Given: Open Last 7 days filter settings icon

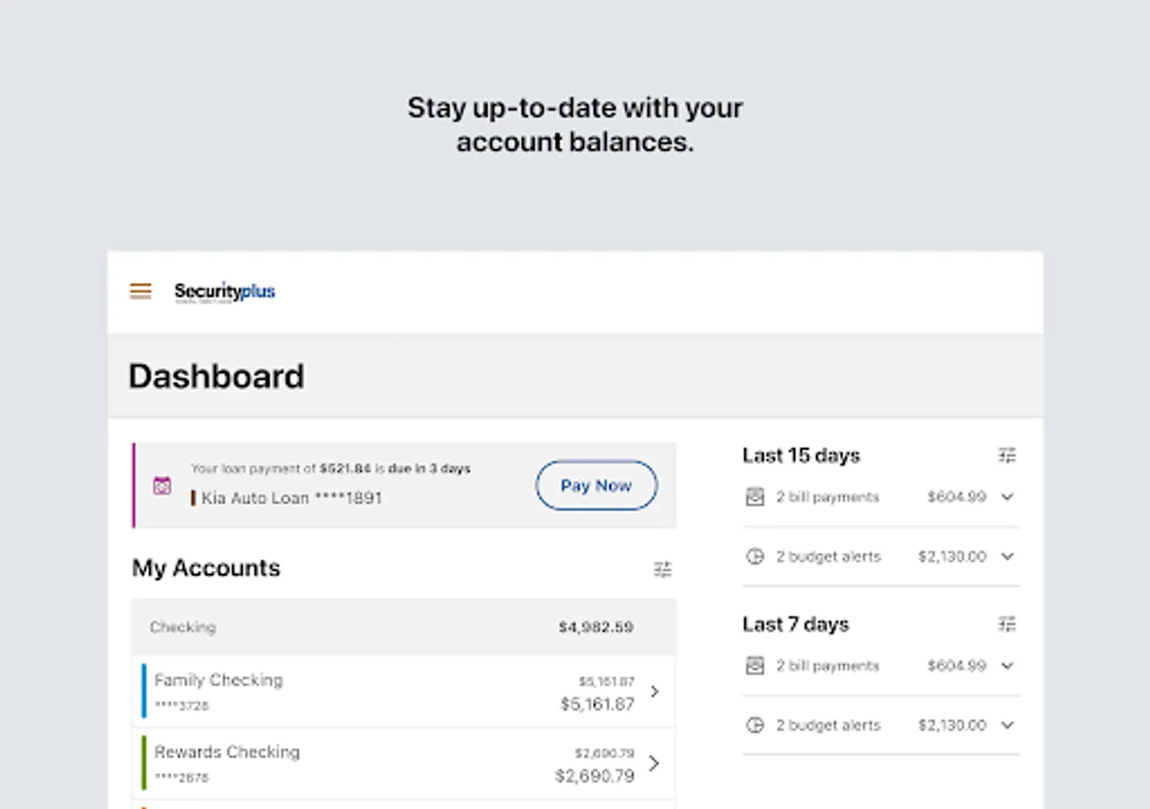Looking at the screenshot, I should 1007,624.
